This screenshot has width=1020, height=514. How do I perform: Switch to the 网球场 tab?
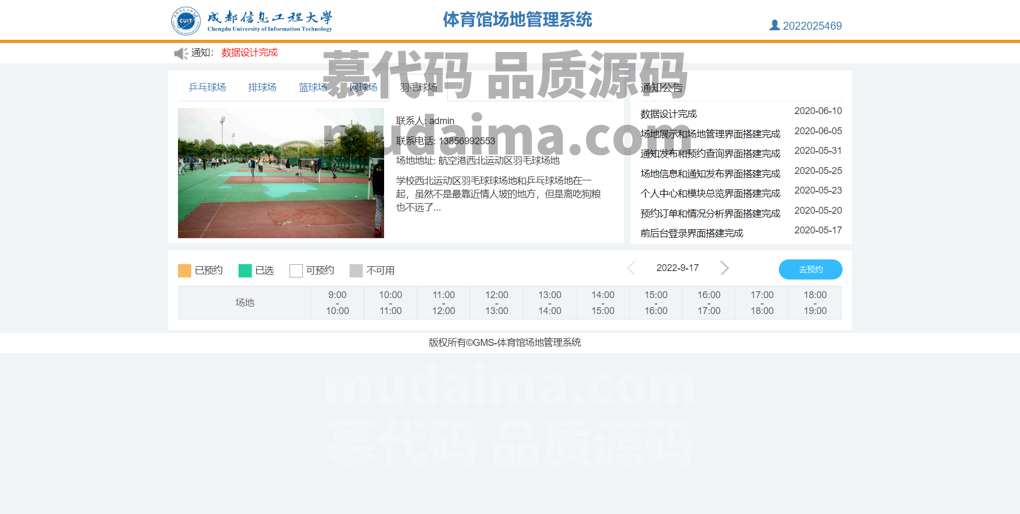click(x=363, y=87)
